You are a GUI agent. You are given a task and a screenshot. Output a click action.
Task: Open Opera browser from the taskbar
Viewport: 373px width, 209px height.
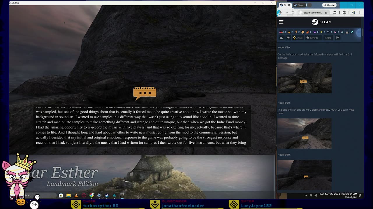[84, 196]
